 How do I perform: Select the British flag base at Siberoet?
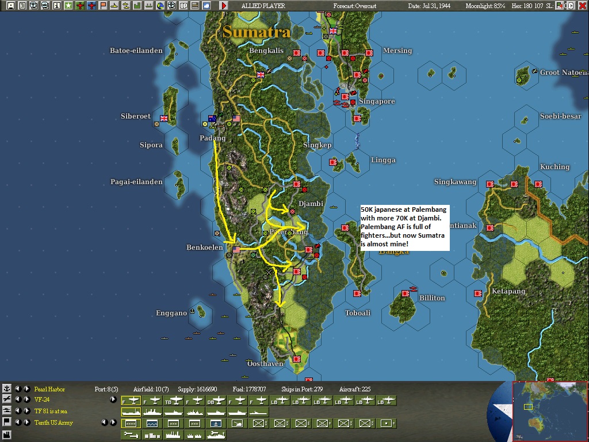(164, 119)
